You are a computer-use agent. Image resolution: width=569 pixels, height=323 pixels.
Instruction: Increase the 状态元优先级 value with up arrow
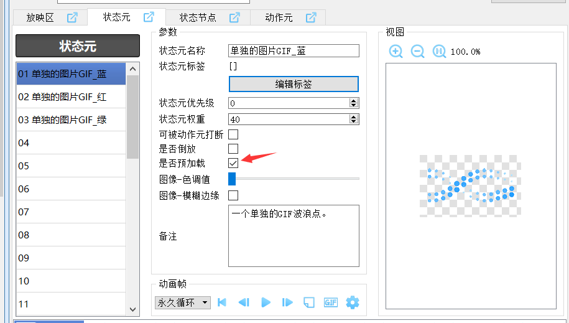[x=354, y=100]
